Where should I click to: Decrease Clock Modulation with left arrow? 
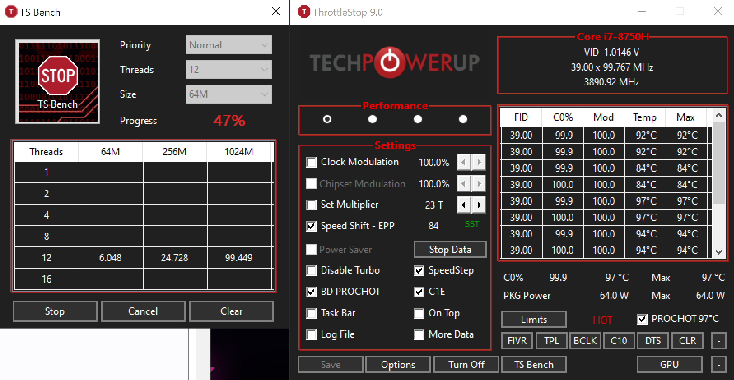click(x=464, y=162)
